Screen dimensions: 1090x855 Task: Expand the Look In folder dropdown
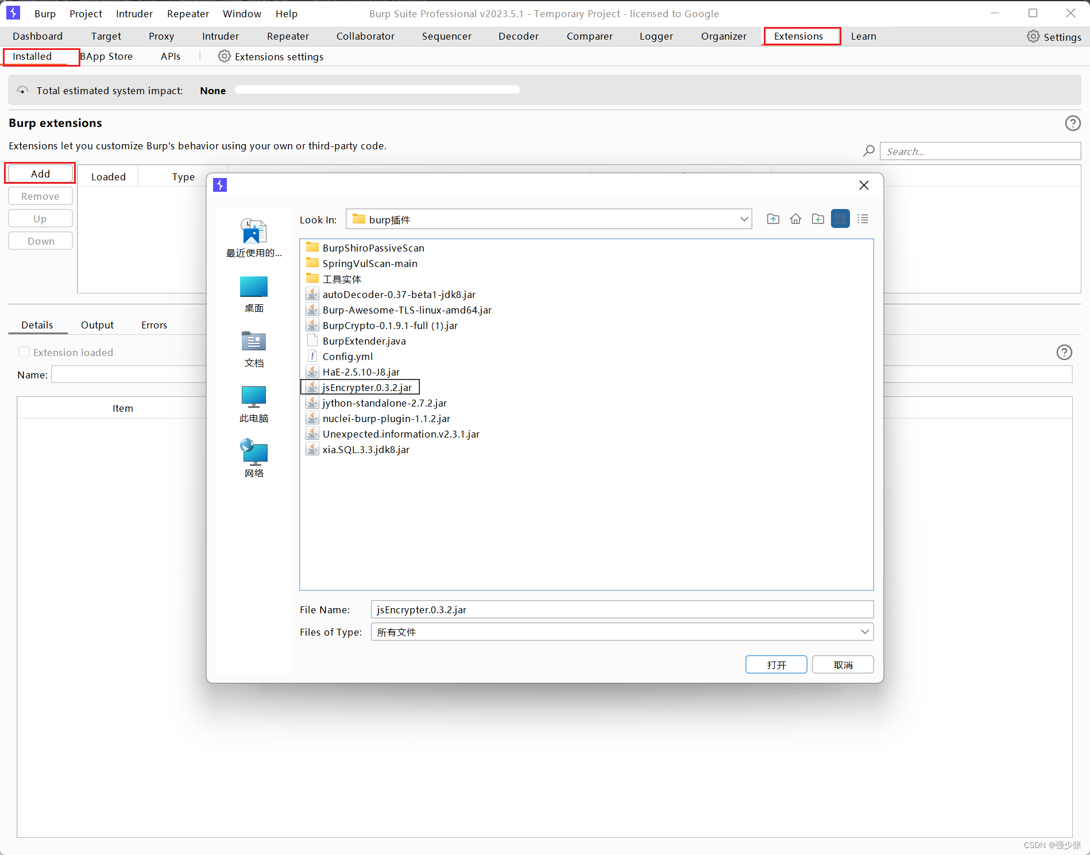tap(744, 219)
